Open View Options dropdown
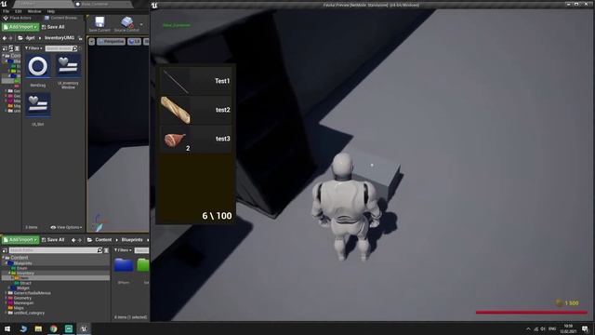The width and height of the screenshot is (595, 335). [66, 227]
